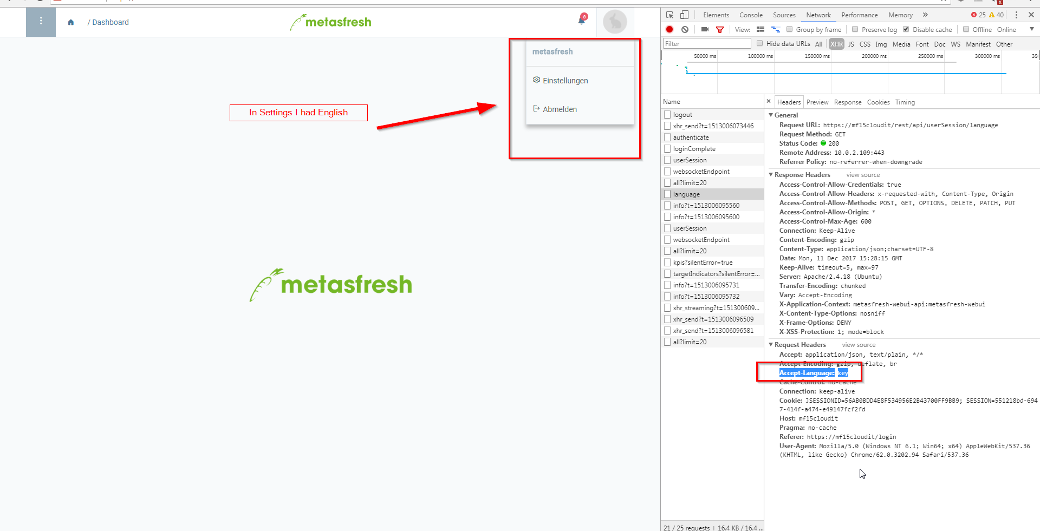Image resolution: width=1040 pixels, height=531 pixels.
Task: Switch to large request rows view
Action: click(760, 29)
